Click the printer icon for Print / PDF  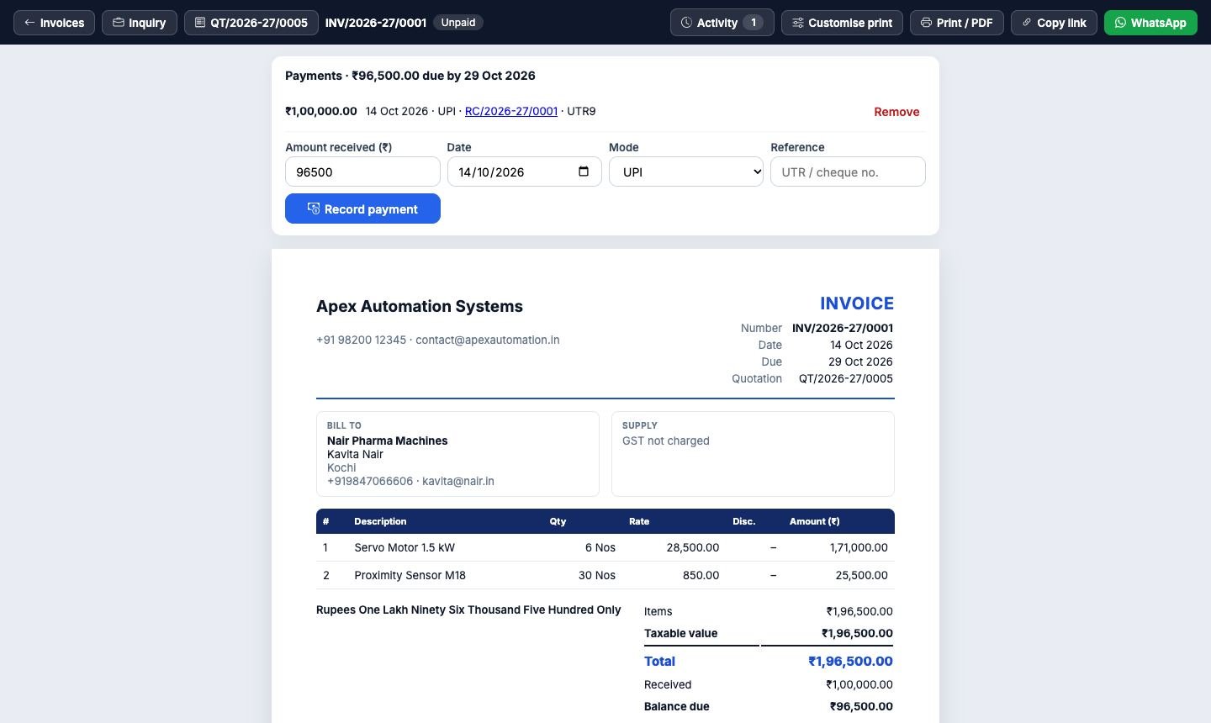[x=926, y=23]
